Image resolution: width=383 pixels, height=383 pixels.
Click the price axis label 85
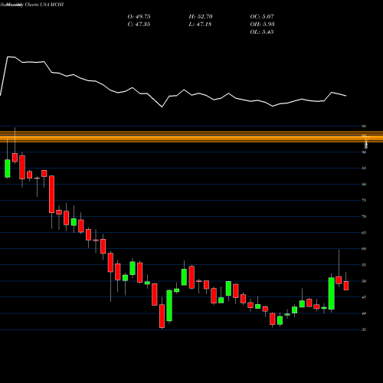364,169
